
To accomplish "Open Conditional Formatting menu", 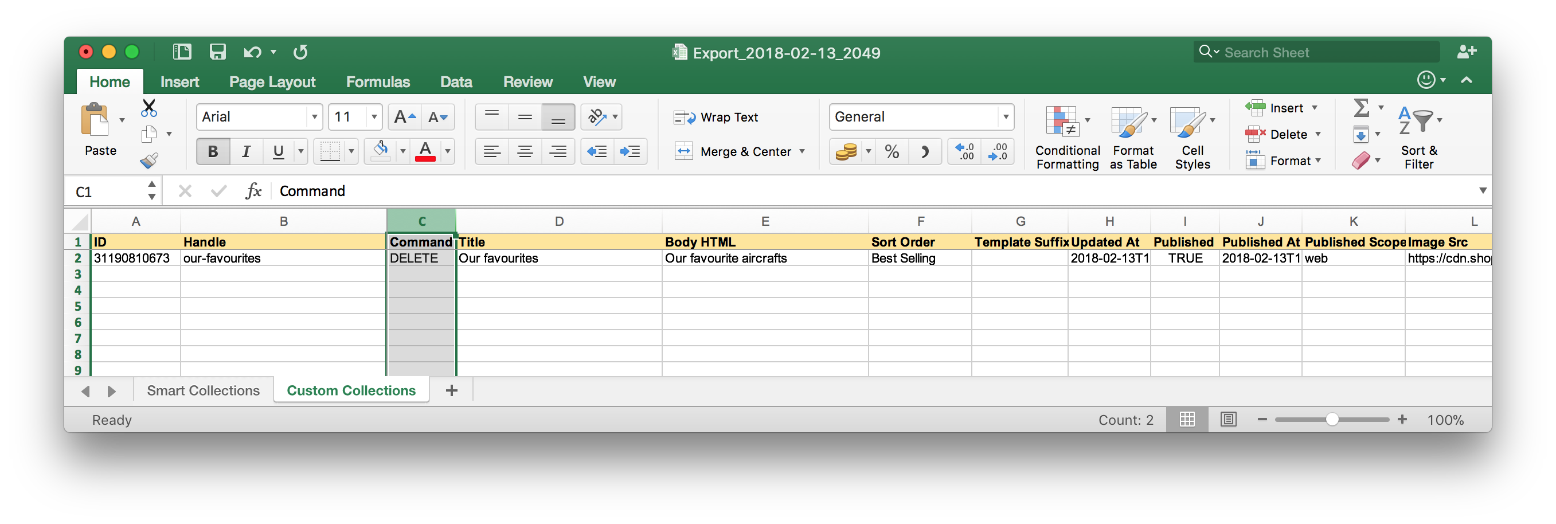I will pos(1067,138).
